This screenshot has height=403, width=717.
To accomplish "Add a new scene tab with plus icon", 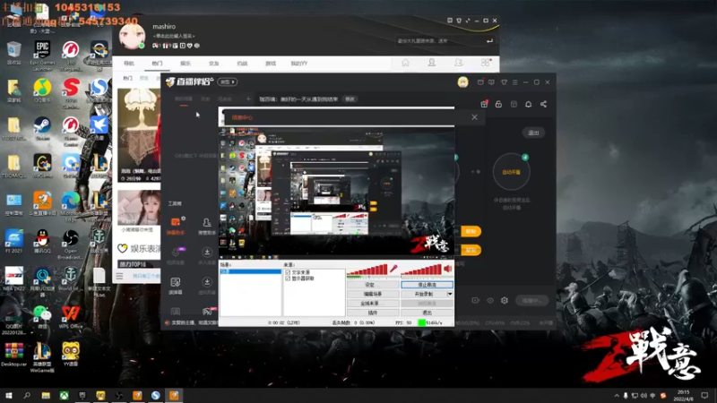I will (248, 99).
